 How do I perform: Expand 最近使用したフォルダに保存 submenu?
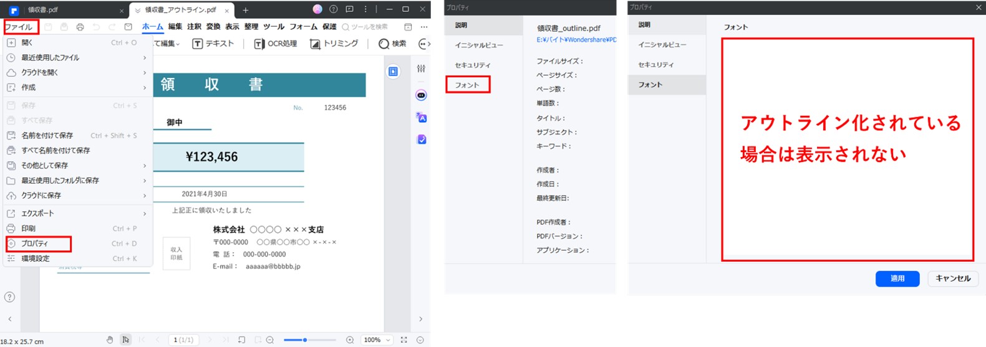click(78, 180)
